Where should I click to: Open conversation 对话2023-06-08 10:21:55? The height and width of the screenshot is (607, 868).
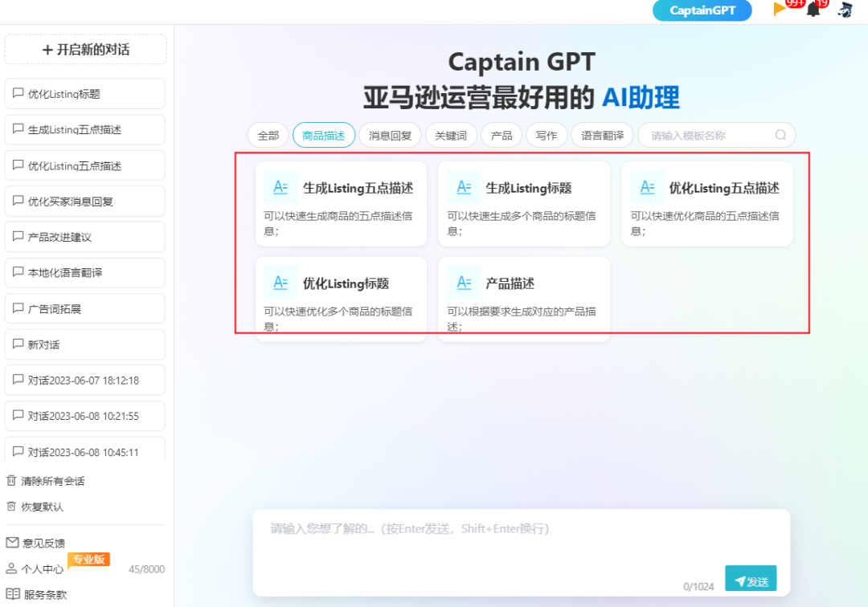click(x=85, y=416)
